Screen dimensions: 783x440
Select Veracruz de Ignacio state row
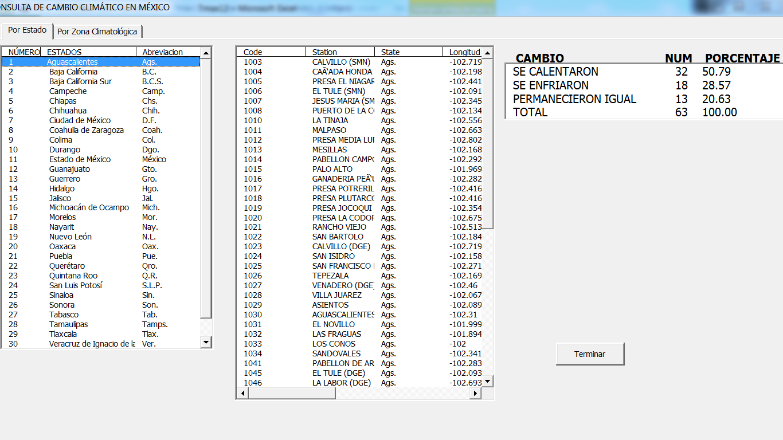92,344
